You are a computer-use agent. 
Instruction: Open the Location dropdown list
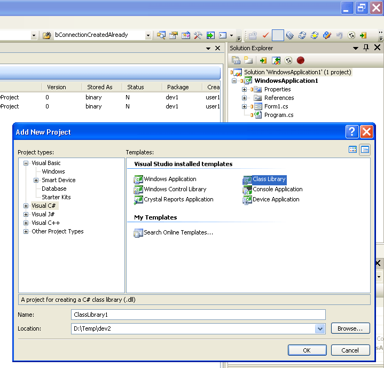(x=320, y=328)
